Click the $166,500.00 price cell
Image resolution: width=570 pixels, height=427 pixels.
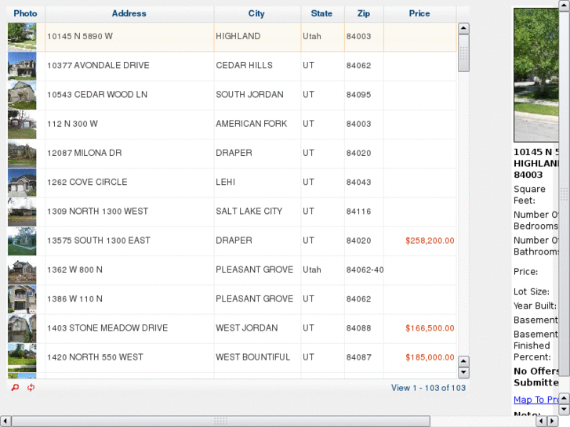(420, 328)
